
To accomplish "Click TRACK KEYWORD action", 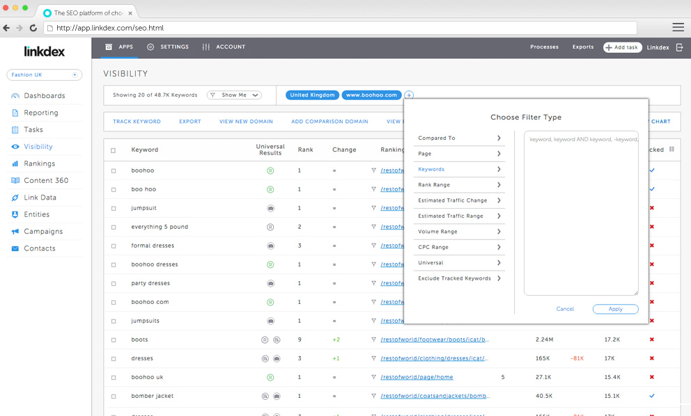I will click(x=137, y=122).
